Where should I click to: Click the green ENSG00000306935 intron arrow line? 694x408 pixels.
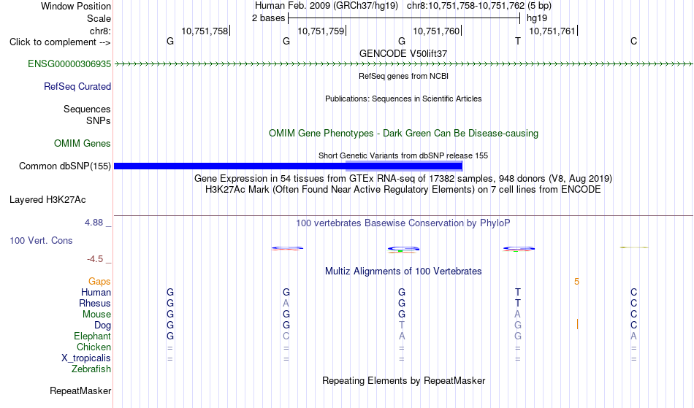[x=403, y=64]
